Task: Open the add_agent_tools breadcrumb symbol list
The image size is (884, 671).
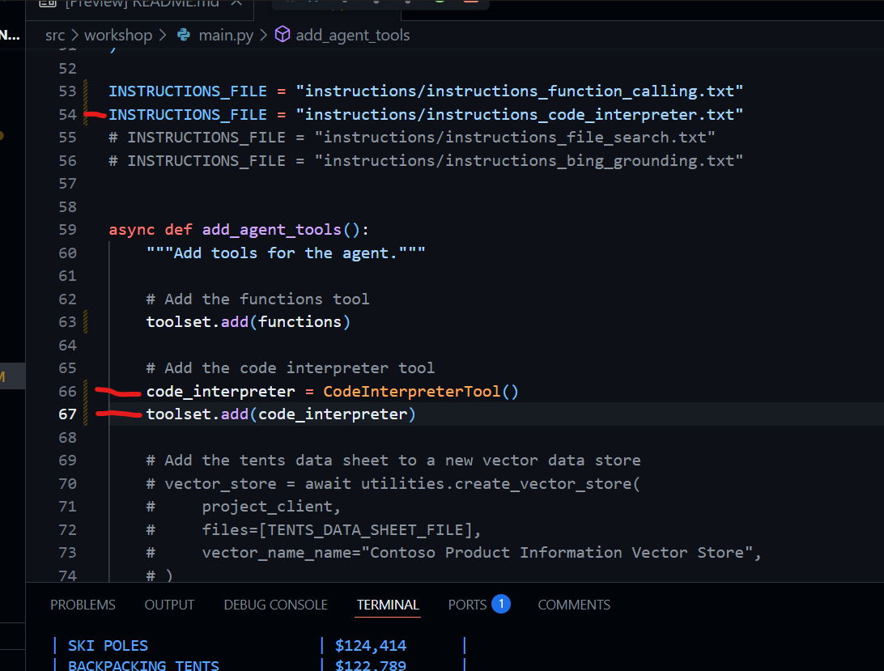Action: pos(353,35)
